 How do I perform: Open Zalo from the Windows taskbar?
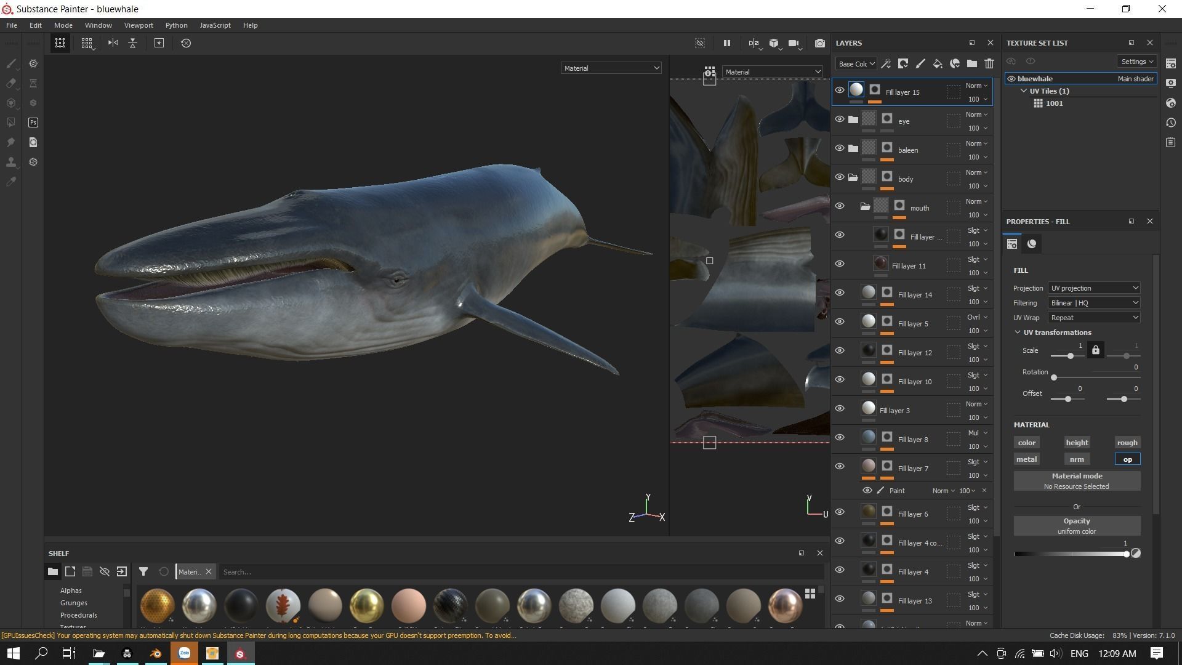(x=184, y=653)
